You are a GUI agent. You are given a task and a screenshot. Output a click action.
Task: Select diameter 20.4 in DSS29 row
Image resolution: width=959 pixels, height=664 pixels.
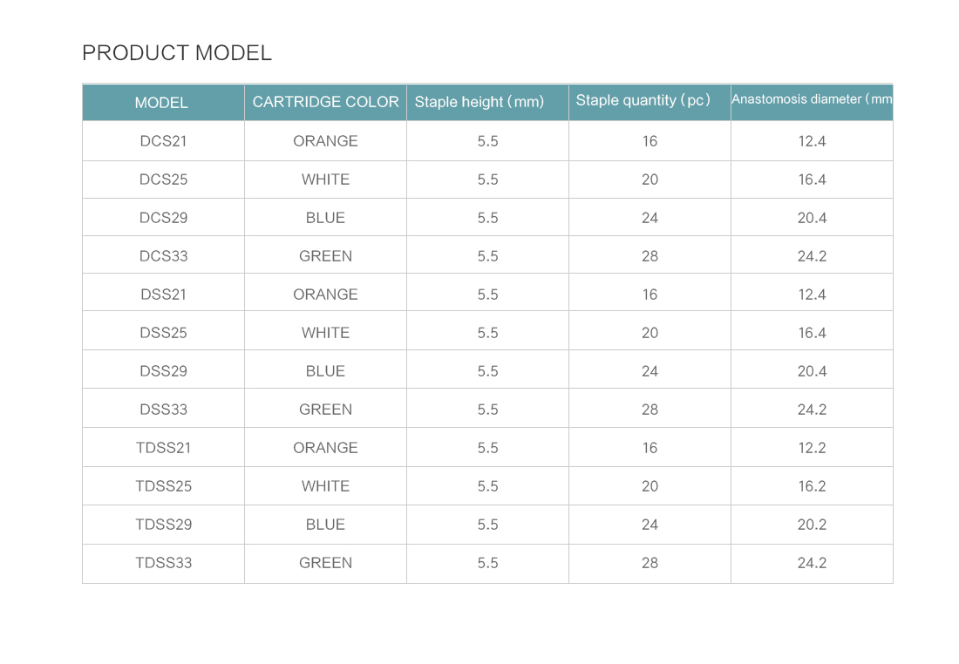tap(812, 371)
